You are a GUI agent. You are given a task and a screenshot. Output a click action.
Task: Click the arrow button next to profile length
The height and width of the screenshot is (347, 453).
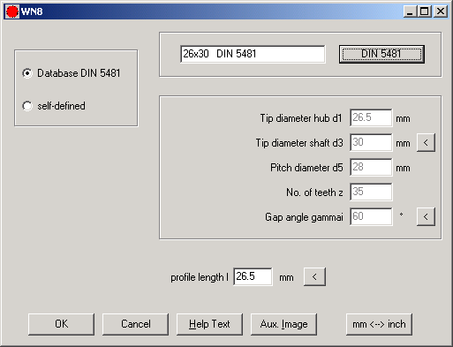[314, 276]
